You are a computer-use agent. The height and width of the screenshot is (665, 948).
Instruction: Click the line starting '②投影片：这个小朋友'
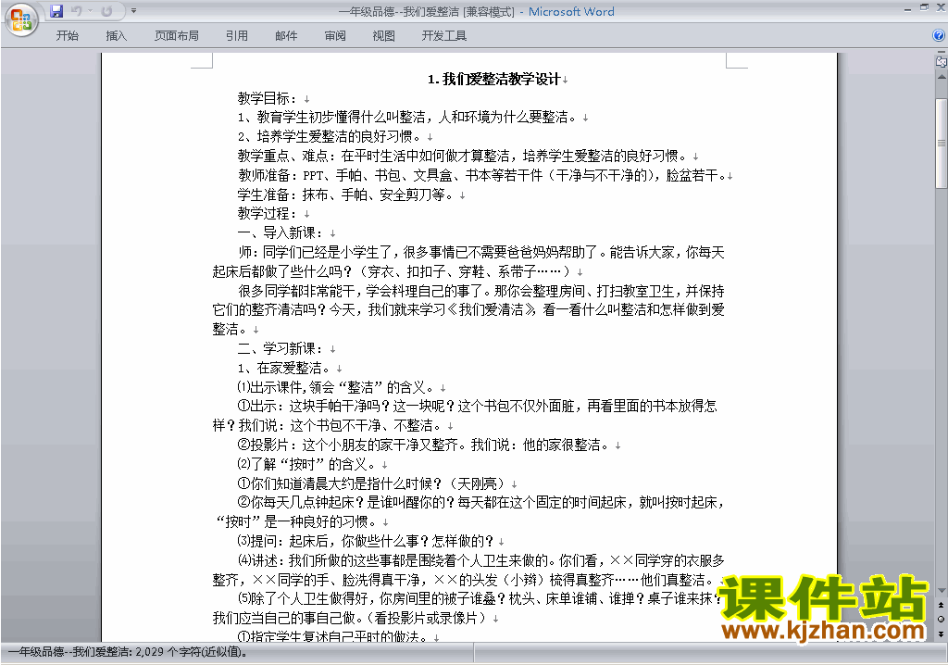point(423,445)
